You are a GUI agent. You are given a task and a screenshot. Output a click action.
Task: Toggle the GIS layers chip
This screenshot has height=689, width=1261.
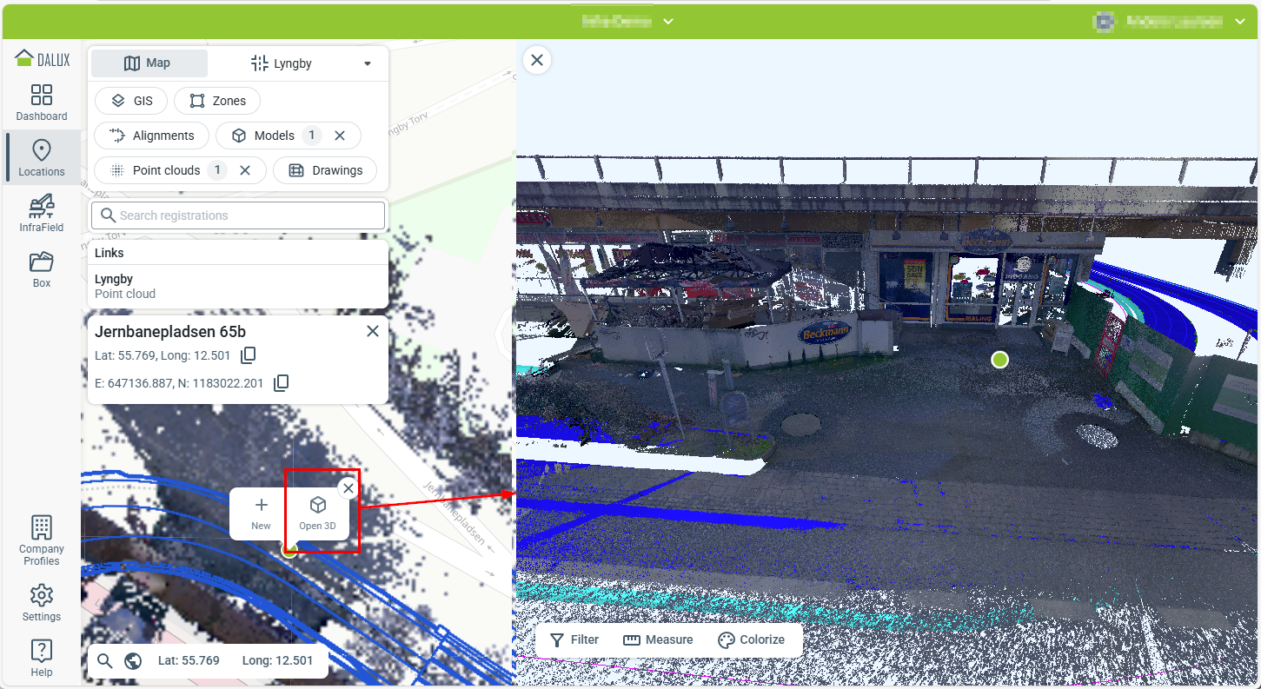[x=131, y=101]
